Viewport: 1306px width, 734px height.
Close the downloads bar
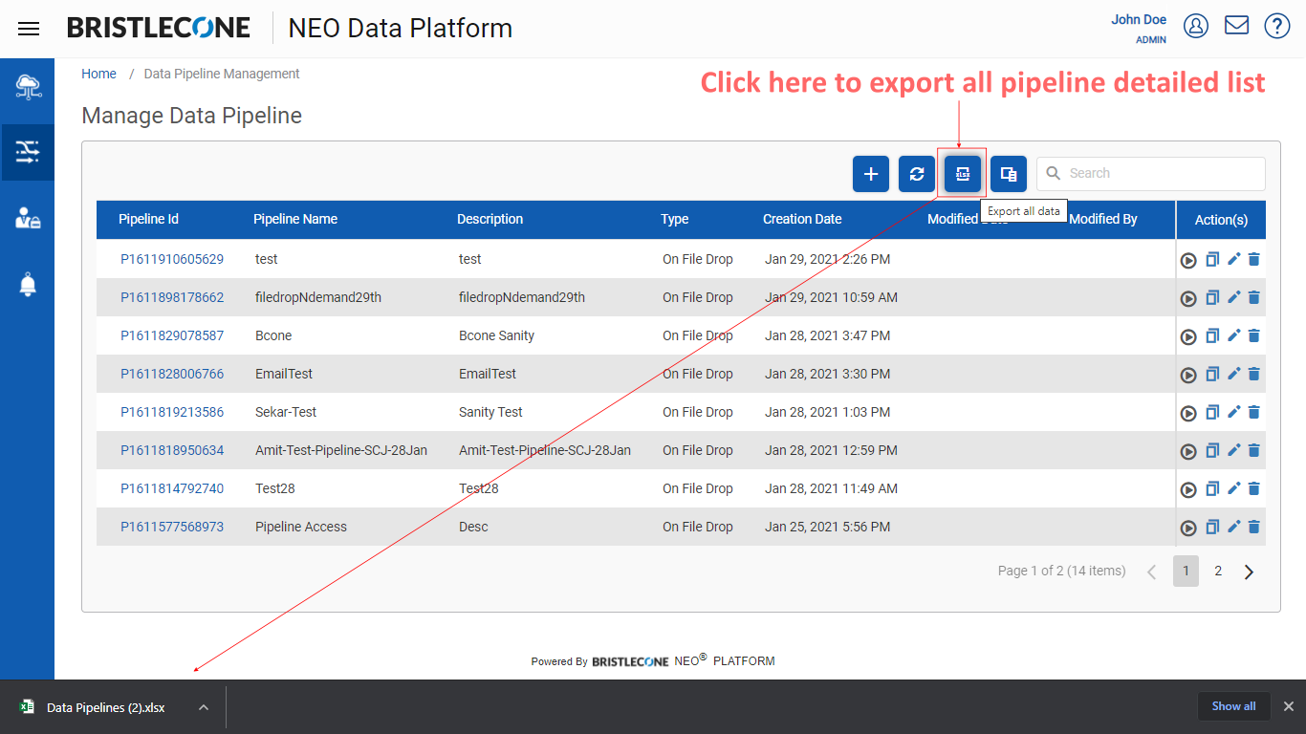1288,706
